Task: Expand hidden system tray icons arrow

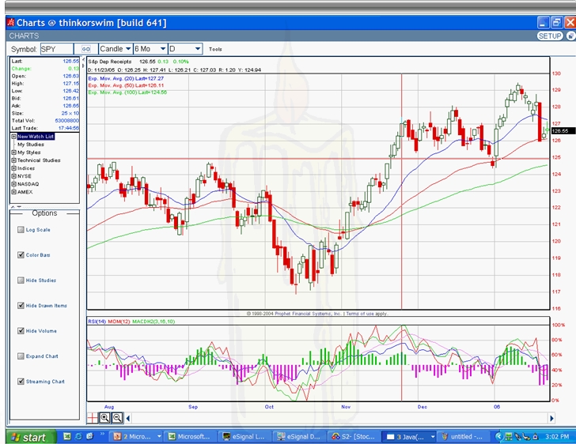Action: 498,436
